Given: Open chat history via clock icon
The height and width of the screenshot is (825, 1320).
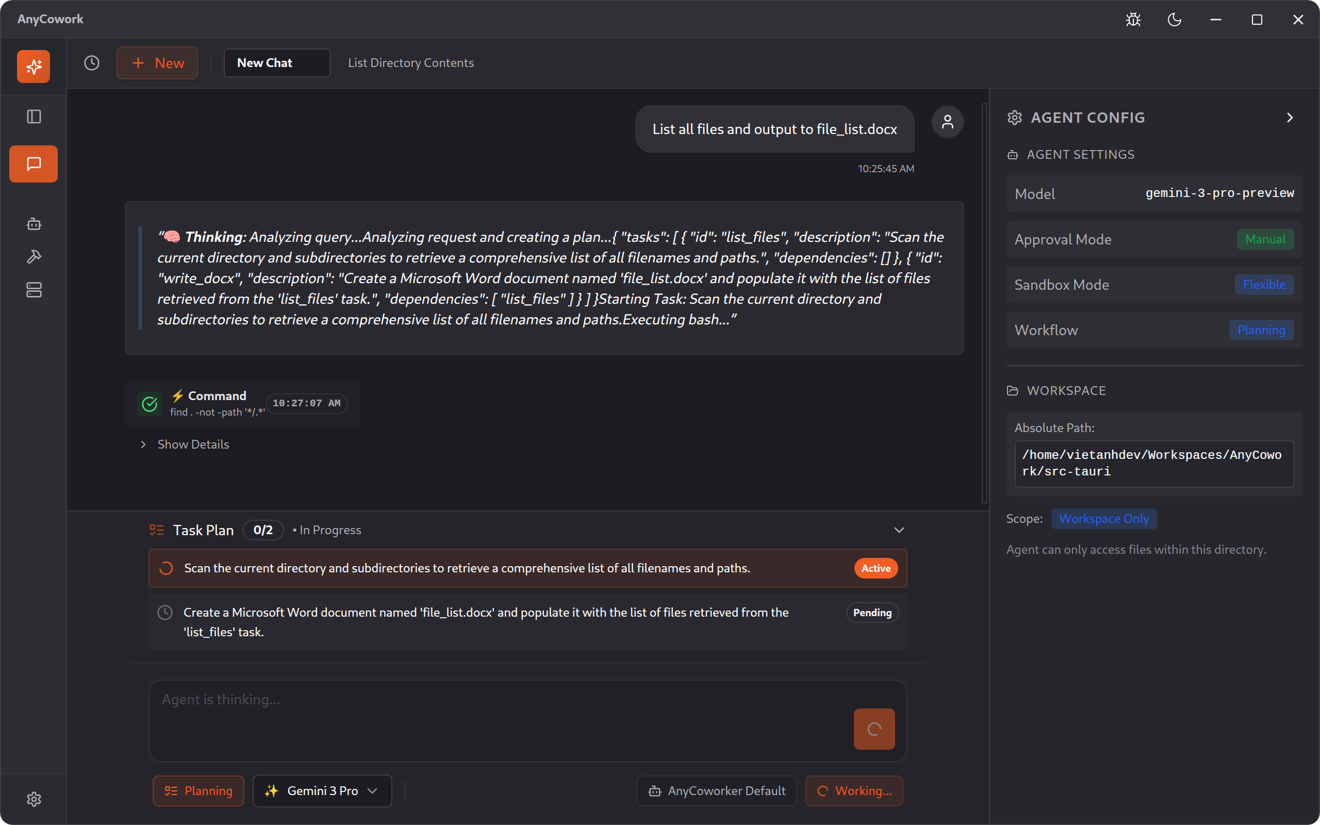Looking at the screenshot, I should [x=91, y=63].
